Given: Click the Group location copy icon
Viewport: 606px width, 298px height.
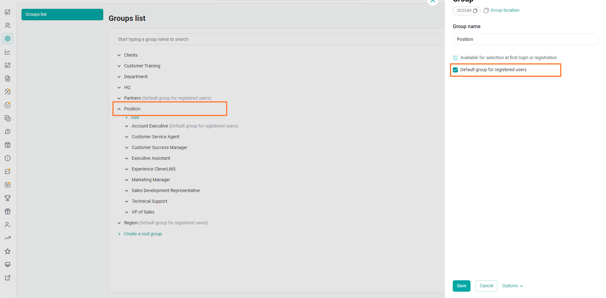Looking at the screenshot, I should pos(486,10).
